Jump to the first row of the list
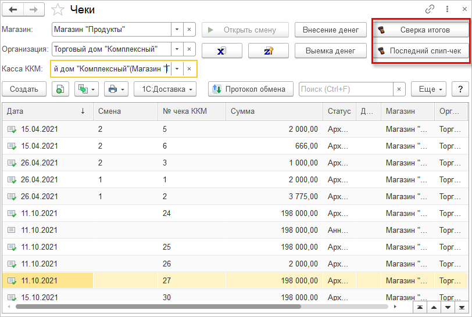 (419, 306)
